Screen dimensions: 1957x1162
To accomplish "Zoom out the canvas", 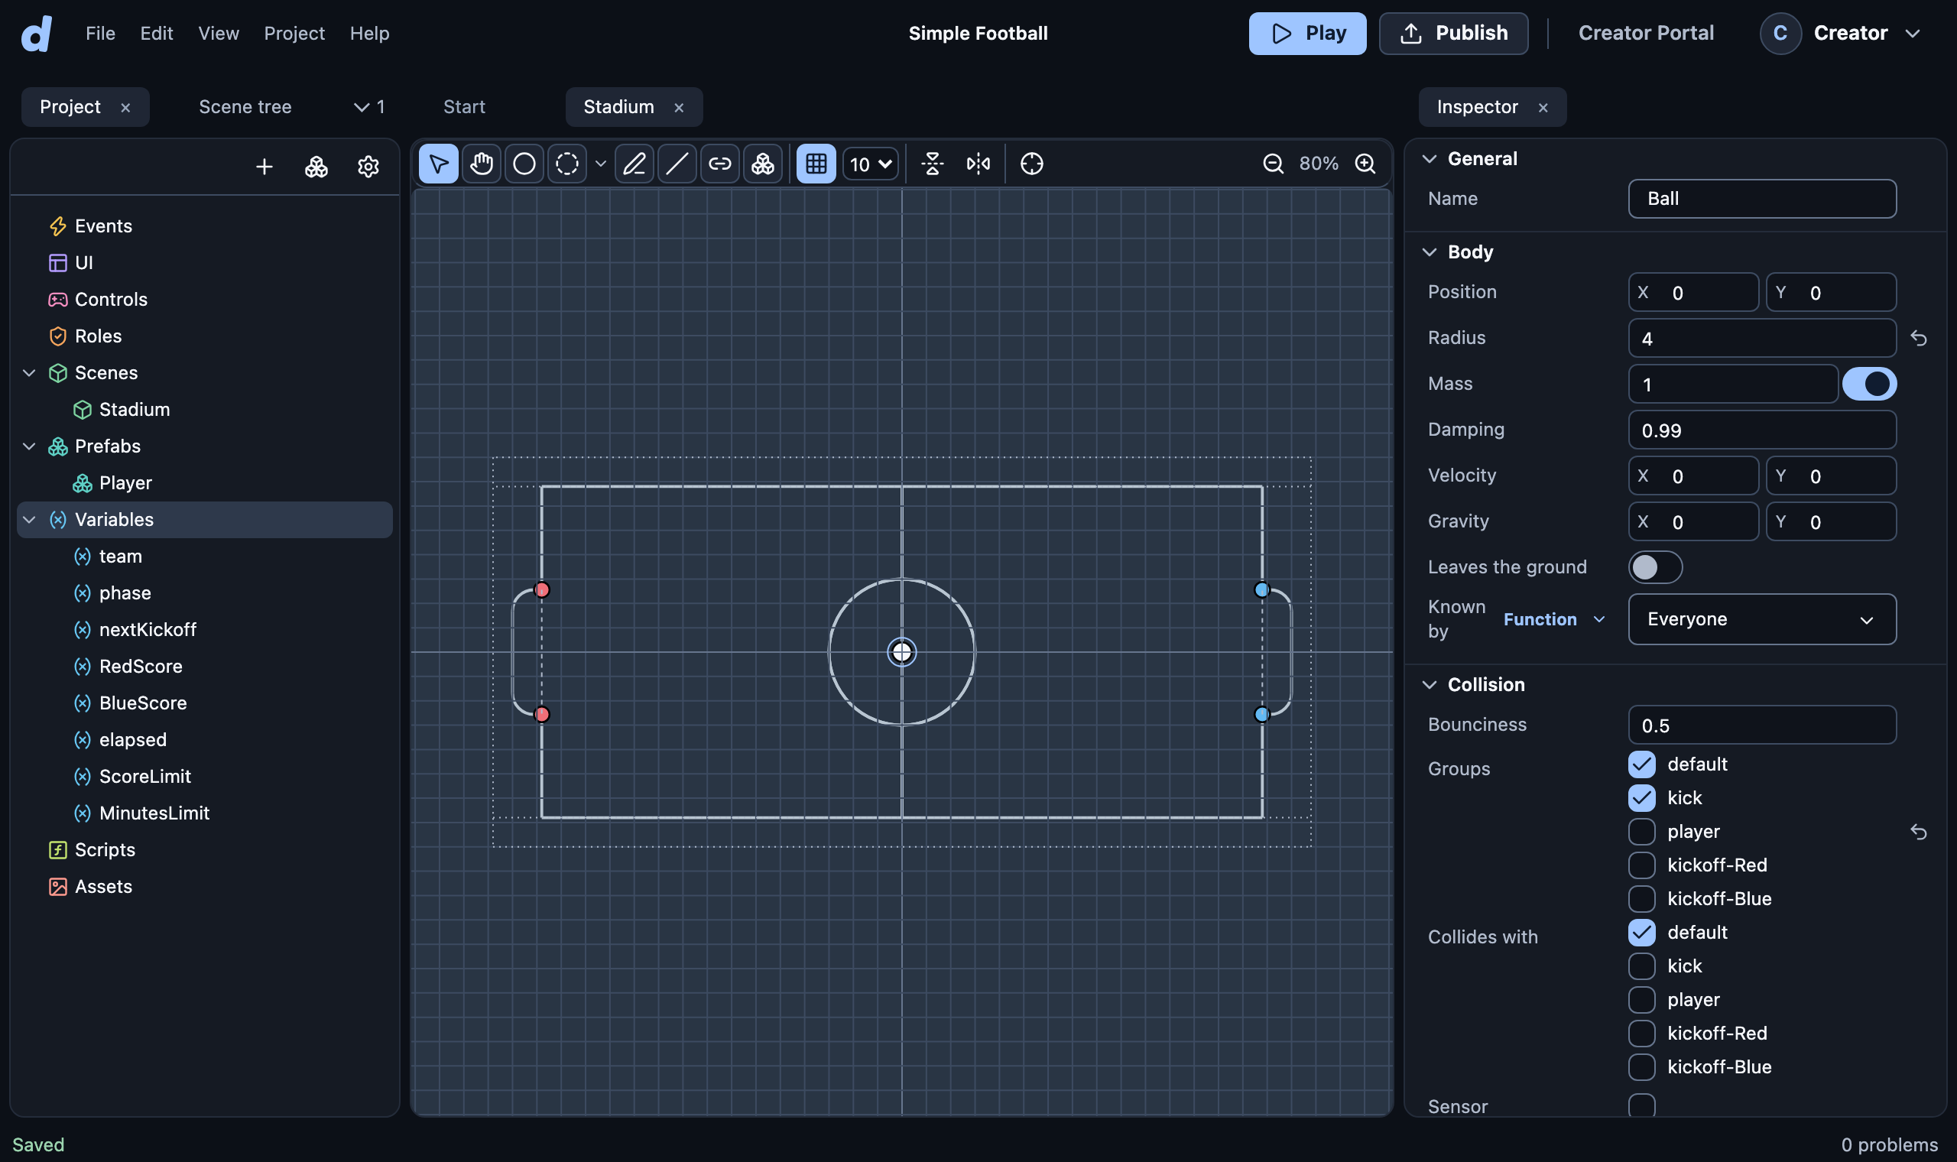I will (1273, 164).
